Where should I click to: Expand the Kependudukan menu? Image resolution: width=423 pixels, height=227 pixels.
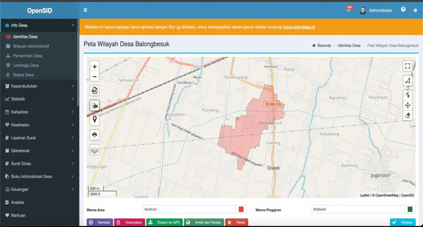pos(39,86)
